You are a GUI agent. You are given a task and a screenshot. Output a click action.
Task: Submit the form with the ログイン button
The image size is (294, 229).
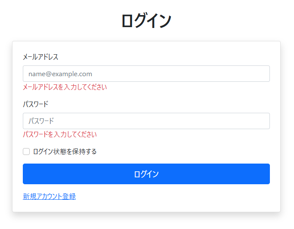[x=146, y=174]
